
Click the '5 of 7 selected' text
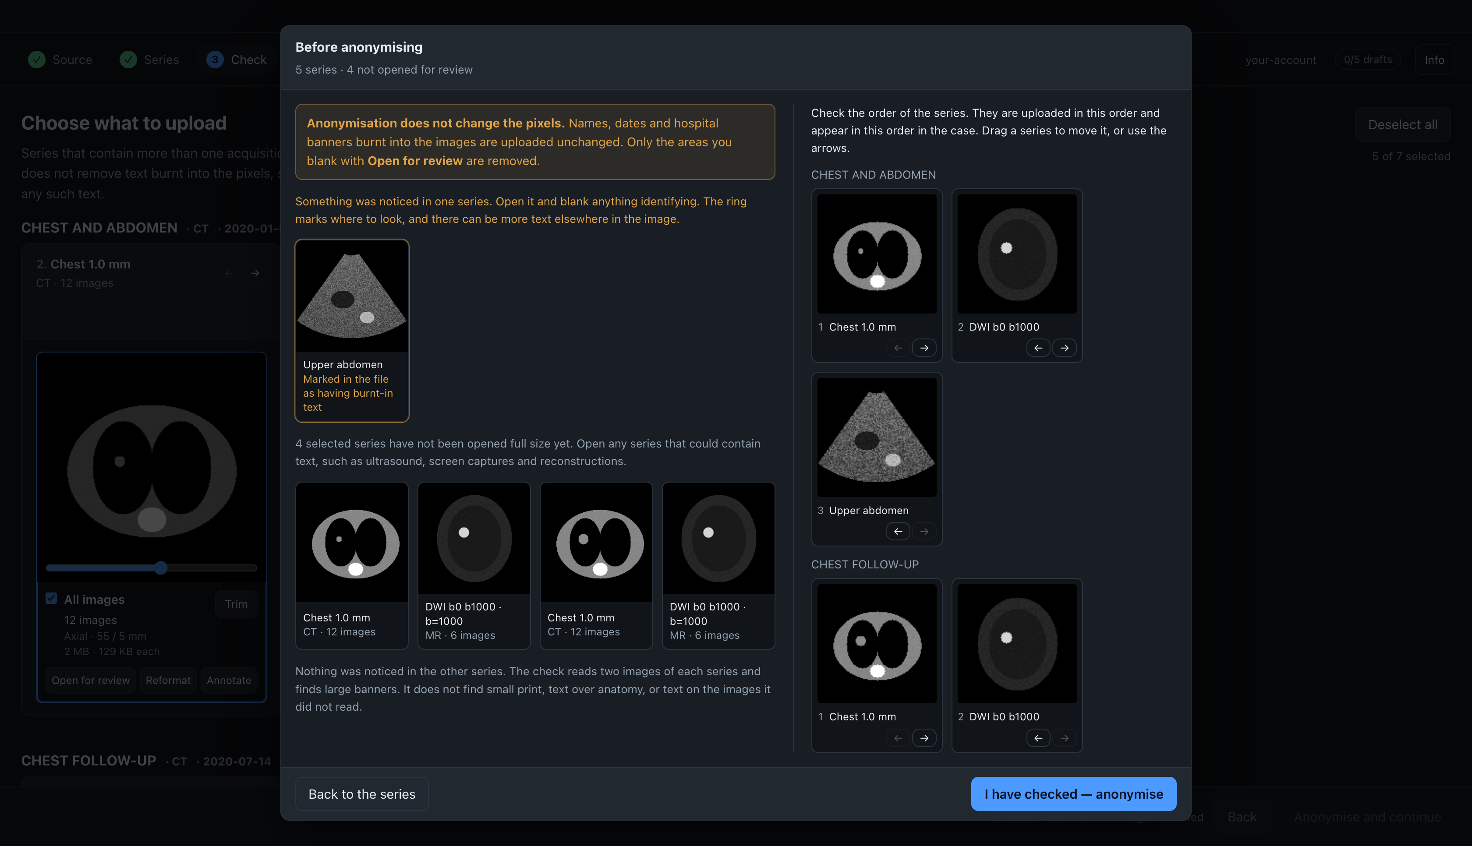pos(1411,156)
